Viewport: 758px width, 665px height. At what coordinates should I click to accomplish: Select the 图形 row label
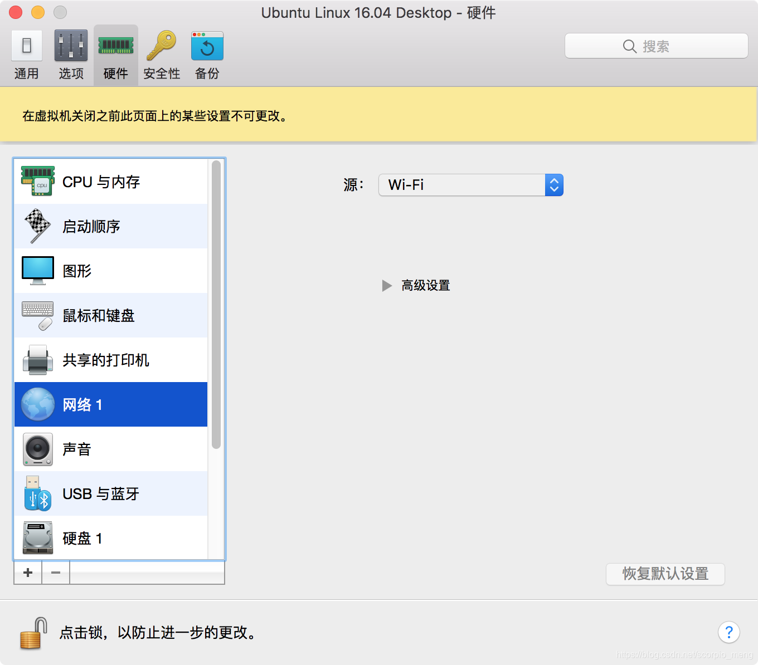pyautogui.click(x=77, y=271)
